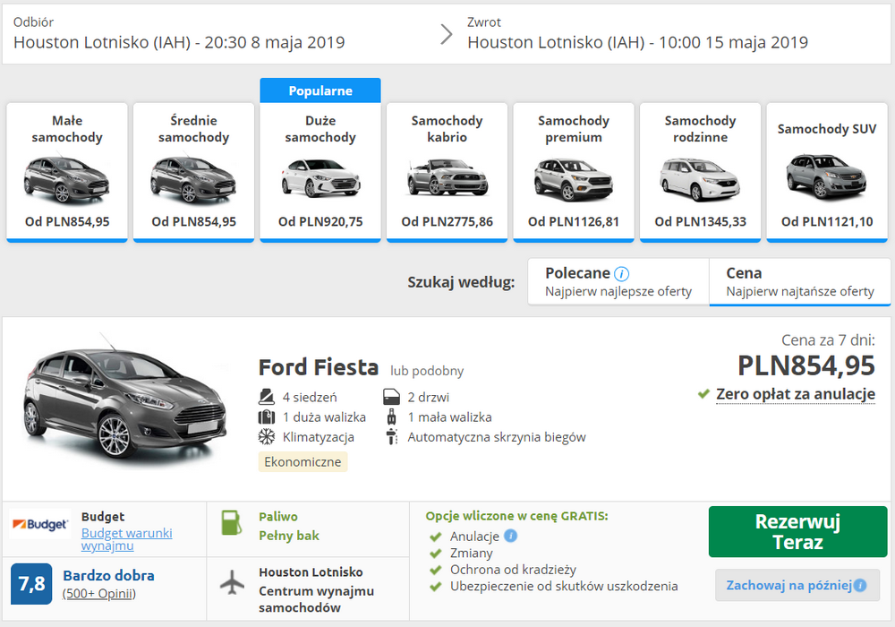Switch sorting to Cena cheapest first

tap(799, 282)
